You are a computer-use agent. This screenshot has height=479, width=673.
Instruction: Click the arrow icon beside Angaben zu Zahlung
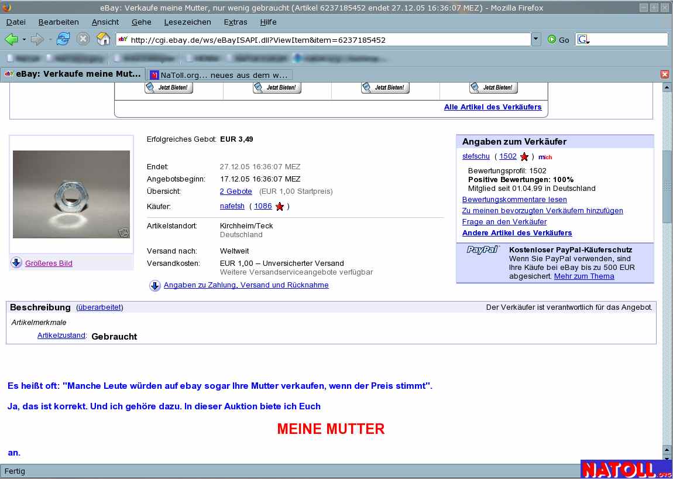(x=155, y=285)
